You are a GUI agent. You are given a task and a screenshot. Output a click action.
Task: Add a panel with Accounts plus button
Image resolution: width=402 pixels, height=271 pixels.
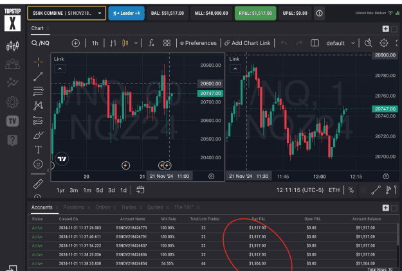tap(385, 207)
